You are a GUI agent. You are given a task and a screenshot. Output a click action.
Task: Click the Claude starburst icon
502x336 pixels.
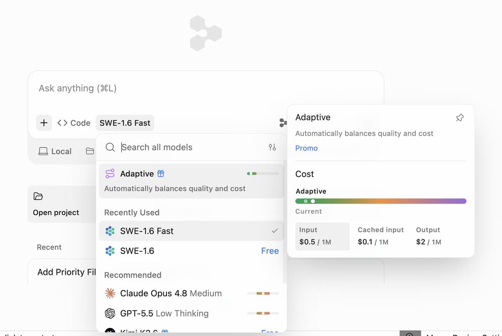pos(110,293)
